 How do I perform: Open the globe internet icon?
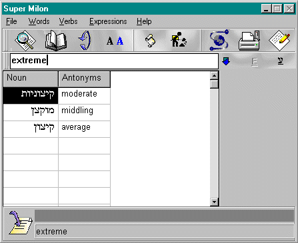coord(219,40)
